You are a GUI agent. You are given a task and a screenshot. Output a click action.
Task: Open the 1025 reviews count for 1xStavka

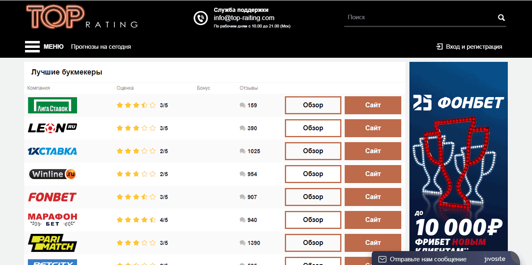point(250,151)
